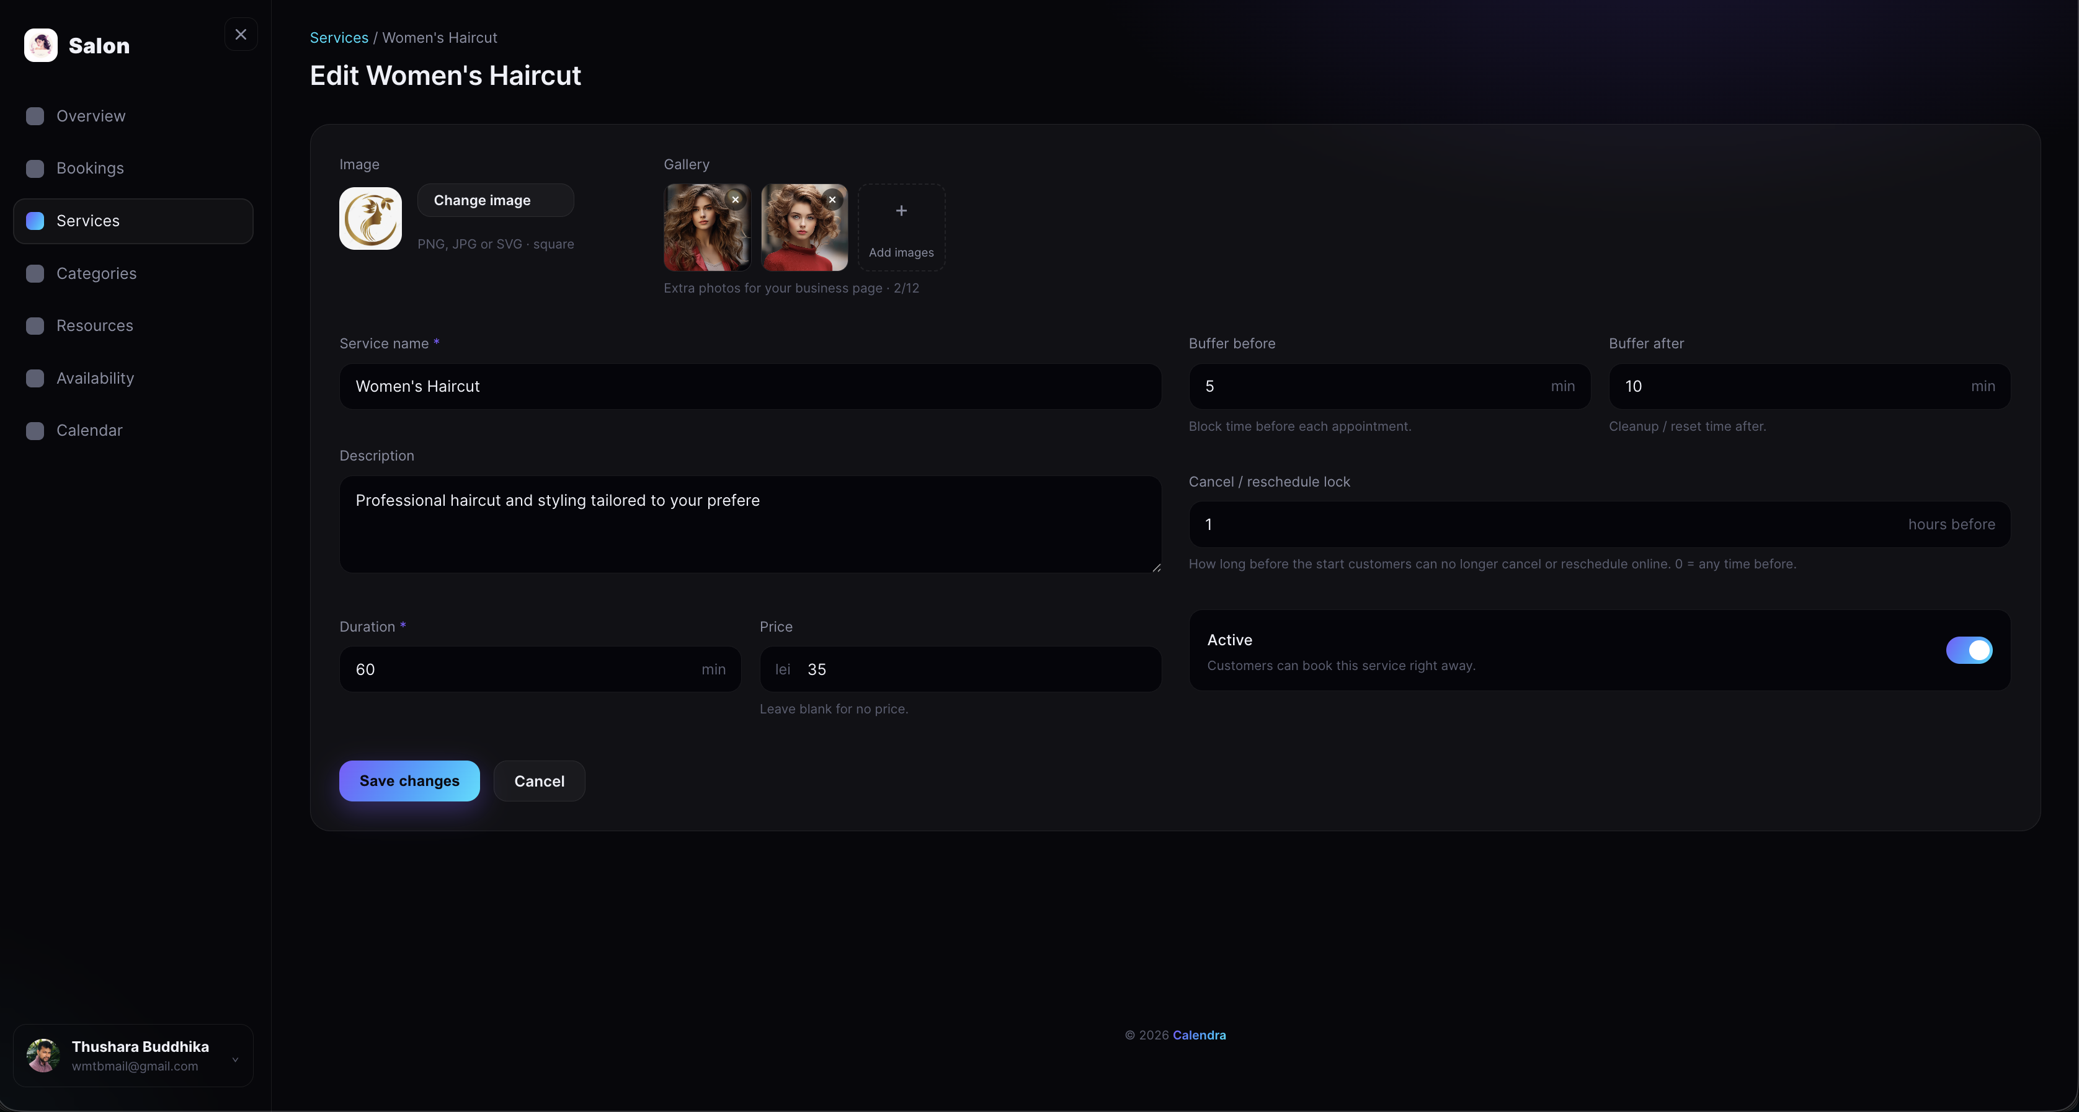This screenshot has height=1112, width=2079.
Task: Click the Change image button
Action: pyautogui.click(x=496, y=200)
